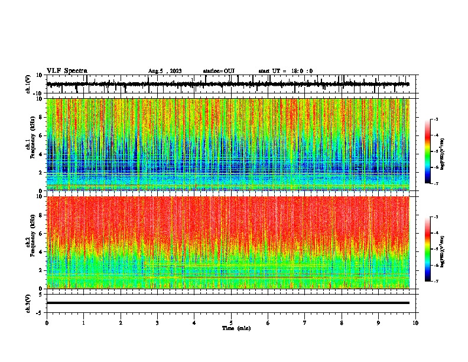This screenshot has width=468, height=362.
Task: Click the 'VLF Spectra' title text
Action: [67, 71]
